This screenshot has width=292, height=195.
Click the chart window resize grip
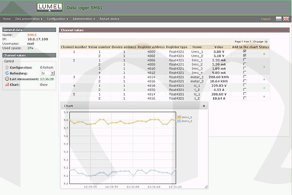pos(205,186)
